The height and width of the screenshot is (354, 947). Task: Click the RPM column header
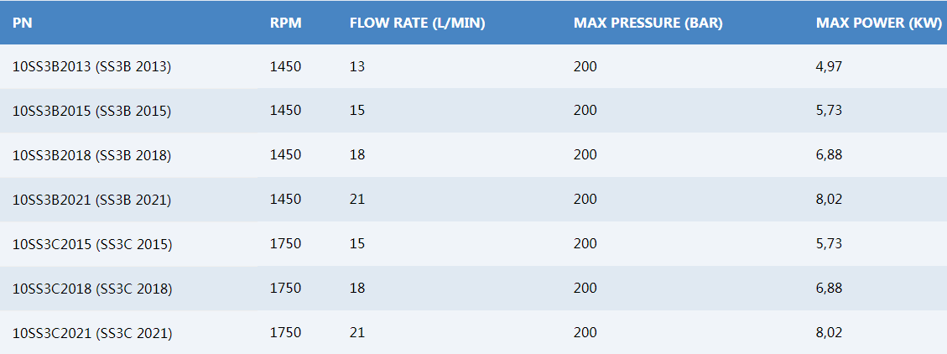point(286,23)
